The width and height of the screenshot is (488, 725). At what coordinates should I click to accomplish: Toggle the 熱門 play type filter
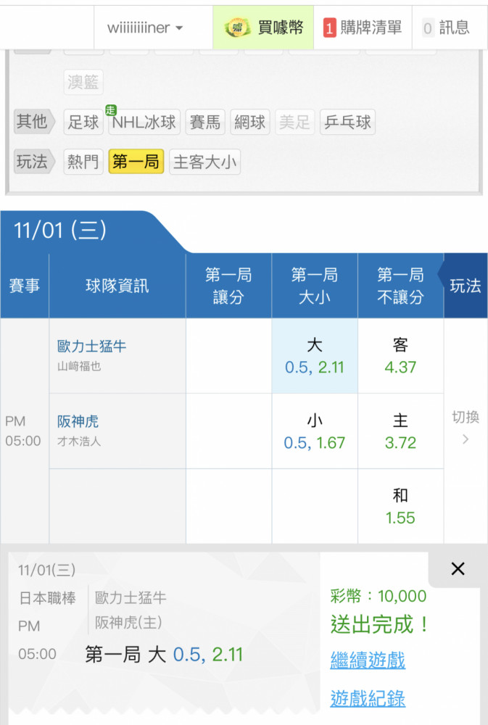pos(83,162)
